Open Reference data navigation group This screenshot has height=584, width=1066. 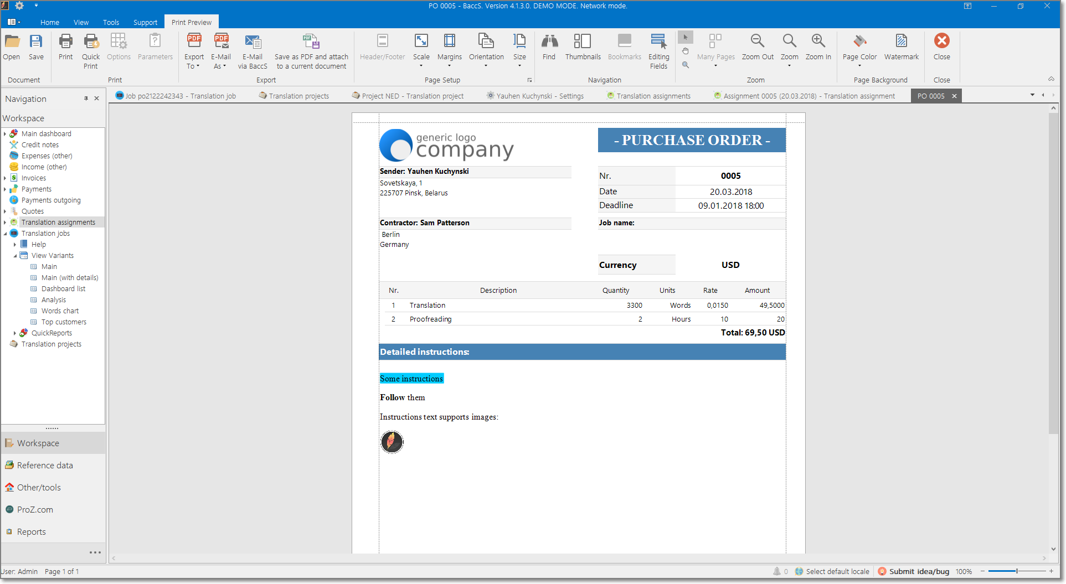(53, 466)
